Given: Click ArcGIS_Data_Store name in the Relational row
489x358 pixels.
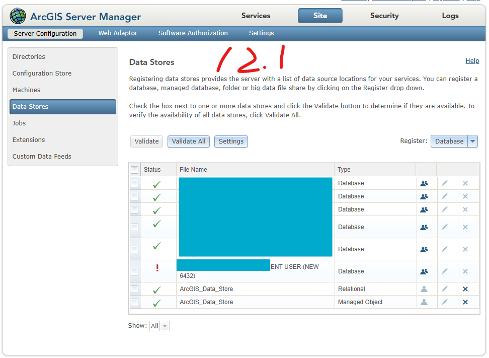Looking at the screenshot, I should coord(206,289).
